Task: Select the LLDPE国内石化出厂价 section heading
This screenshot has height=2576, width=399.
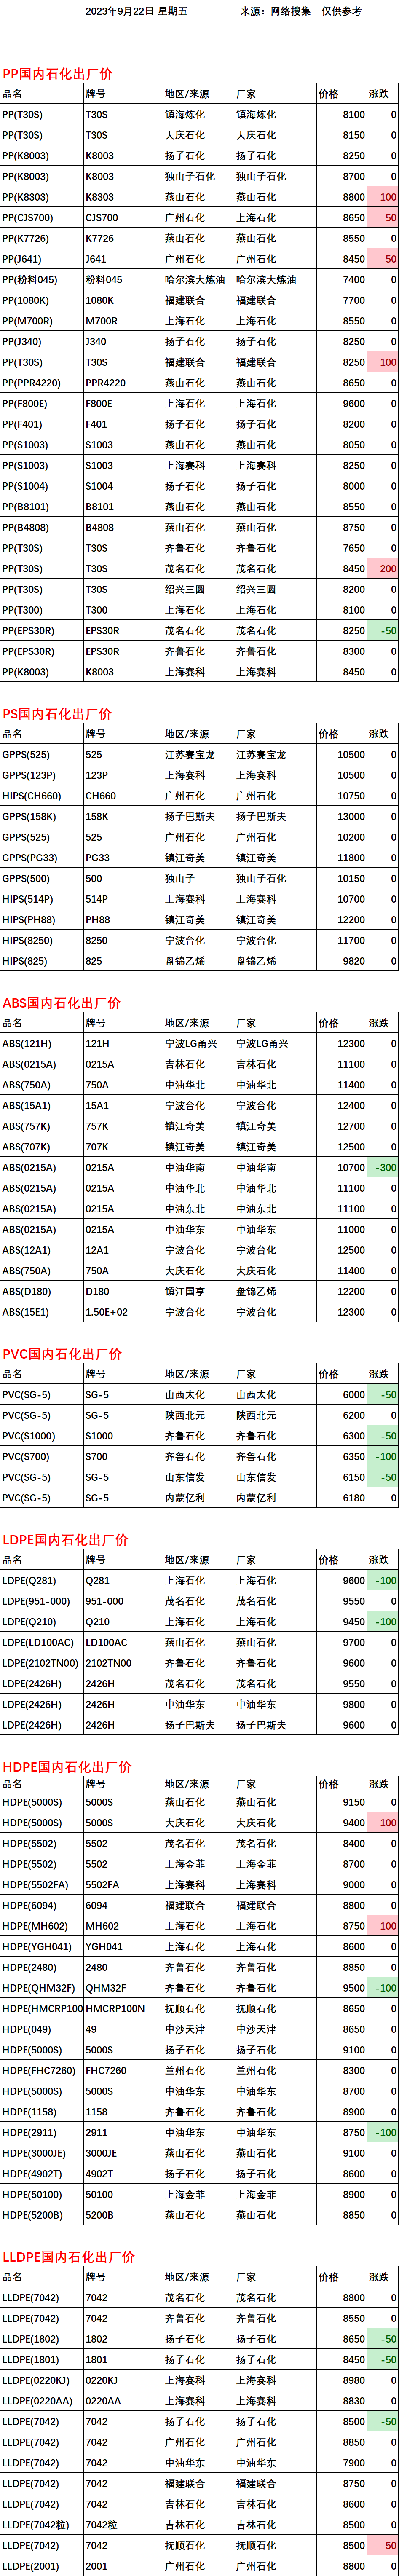Action: (x=68, y=2257)
